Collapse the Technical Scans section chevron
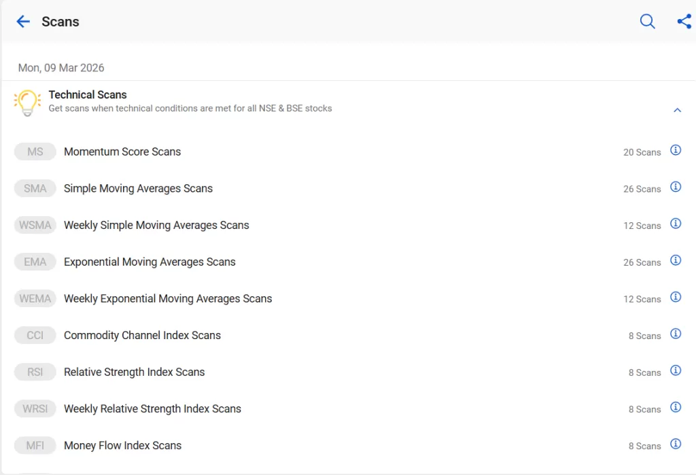Screen dimensions: 696x475 (677, 110)
